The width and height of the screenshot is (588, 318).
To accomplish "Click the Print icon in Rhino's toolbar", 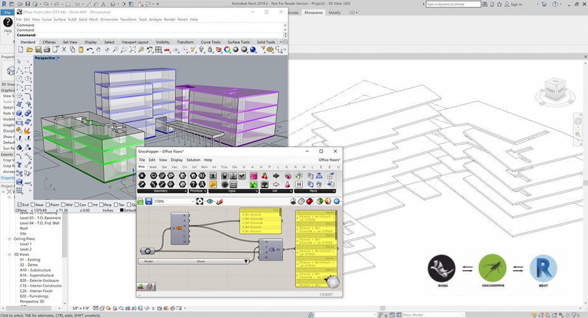I will [46, 50].
